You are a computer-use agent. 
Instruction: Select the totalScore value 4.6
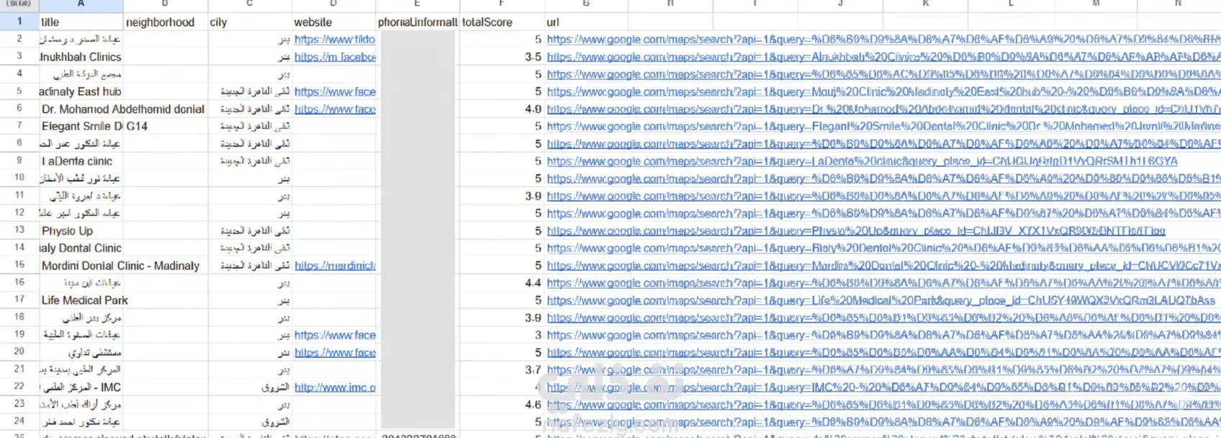point(501,404)
